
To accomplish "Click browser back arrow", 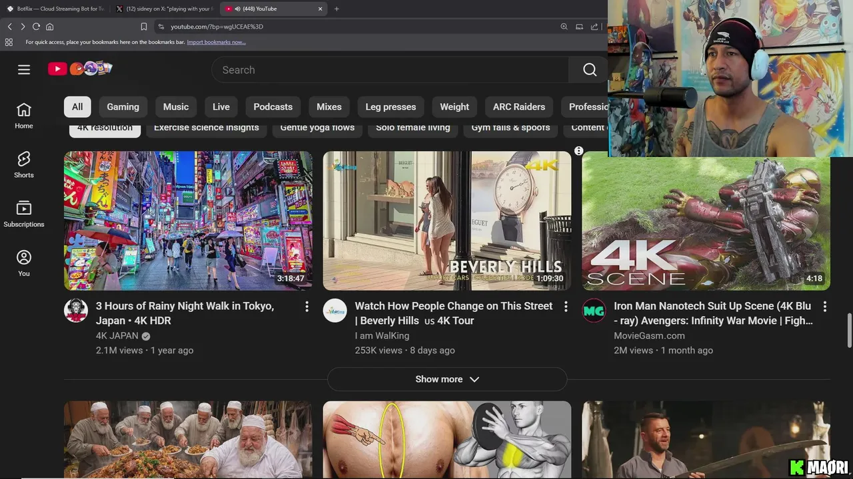I will 9,27.
